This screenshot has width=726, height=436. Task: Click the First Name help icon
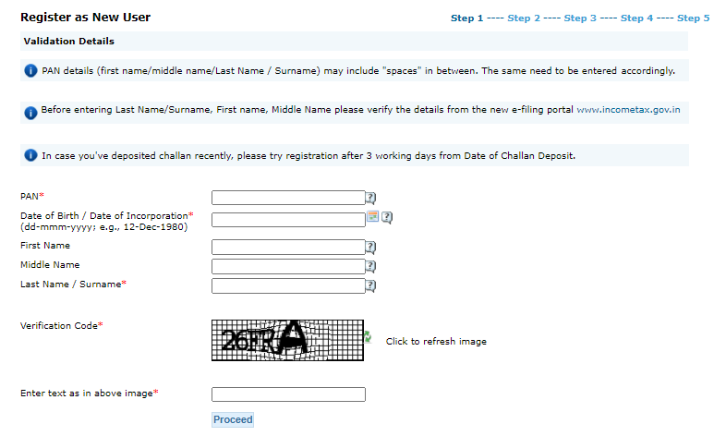(371, 247)
